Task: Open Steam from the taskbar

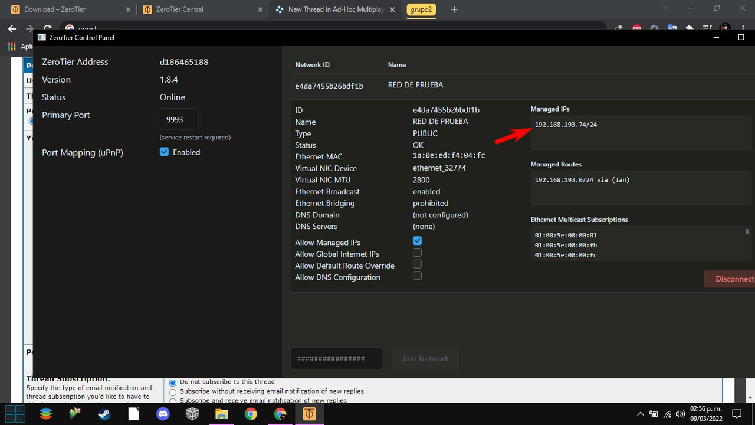Action: (104, 414)
